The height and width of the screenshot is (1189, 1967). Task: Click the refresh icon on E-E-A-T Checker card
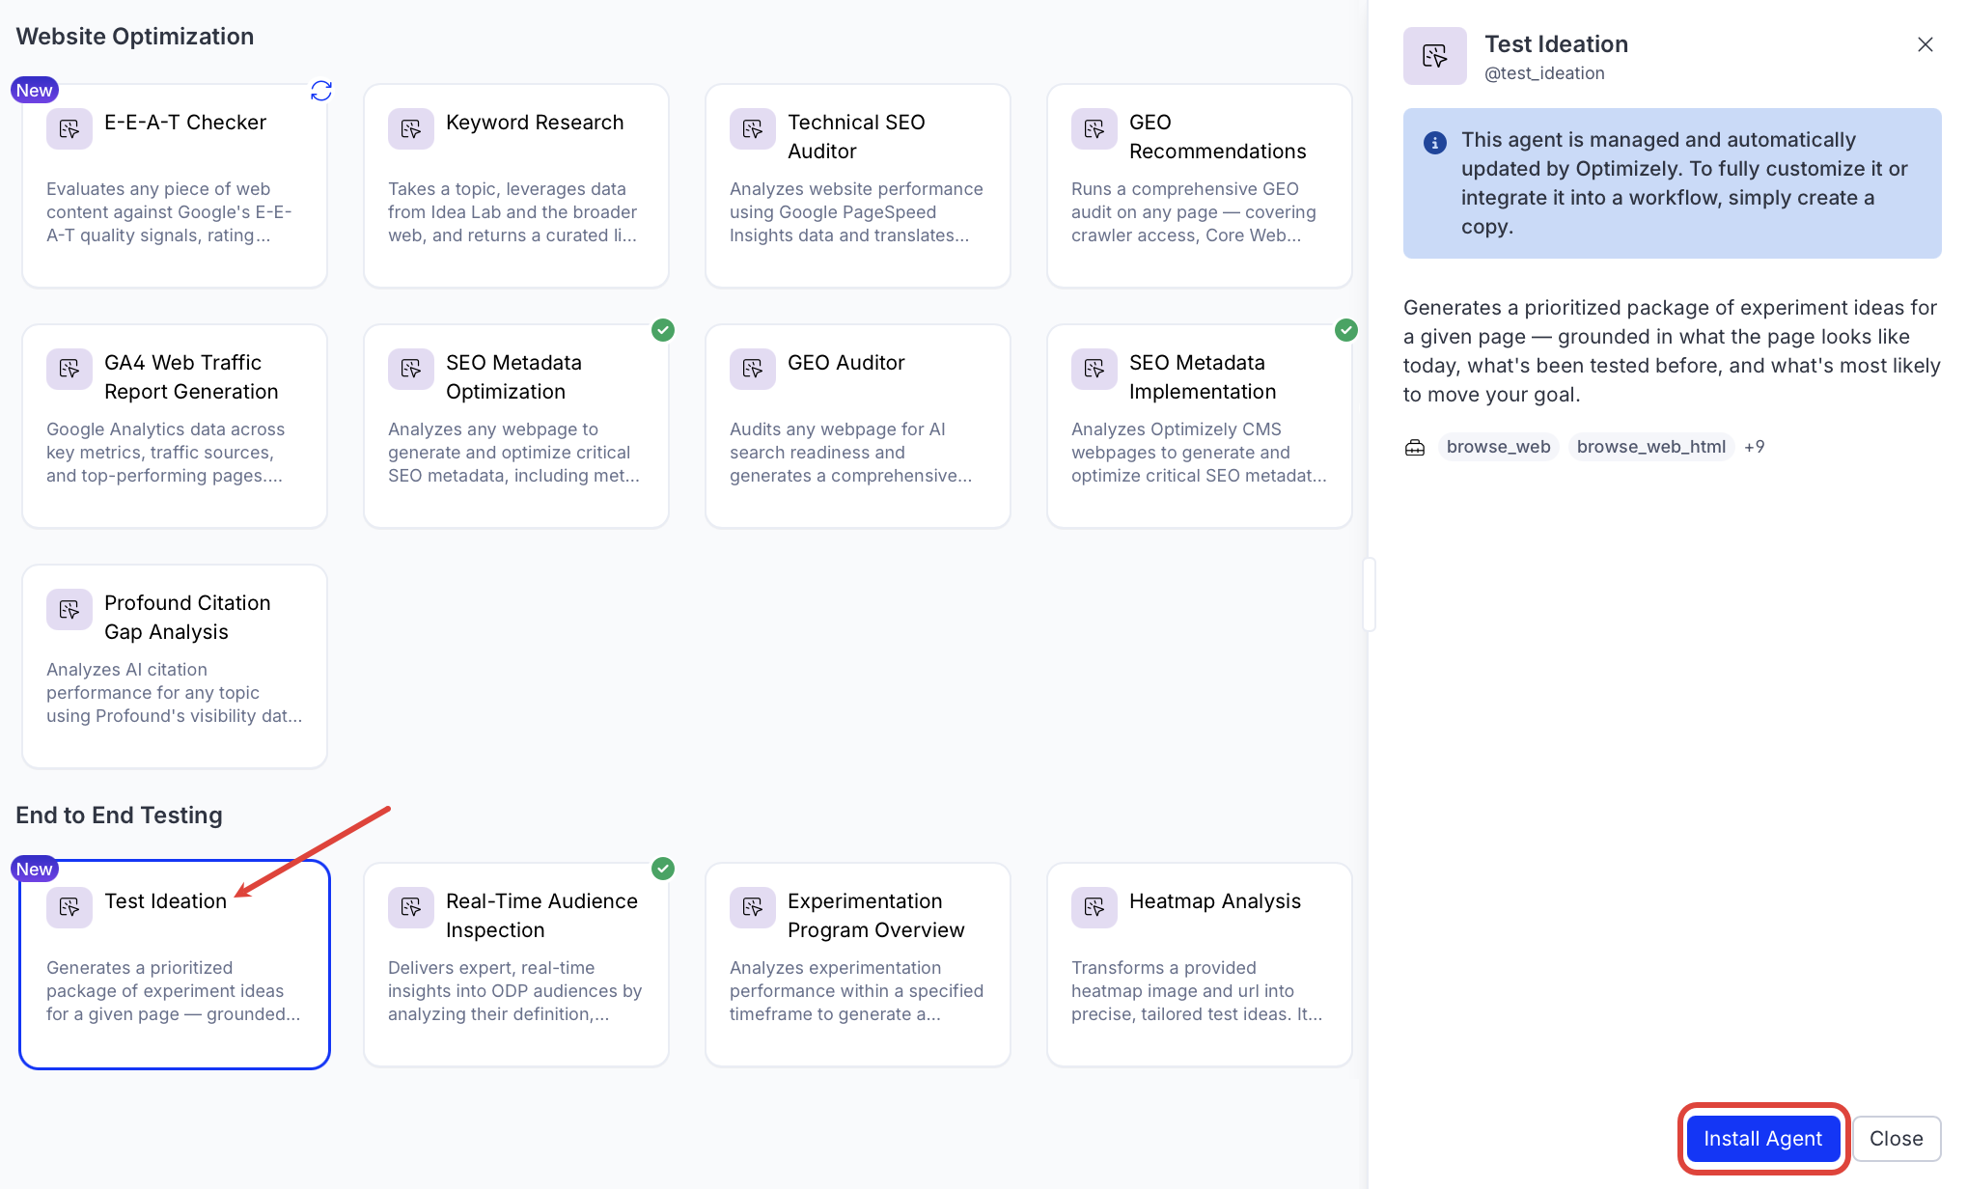tap(321, 91)
